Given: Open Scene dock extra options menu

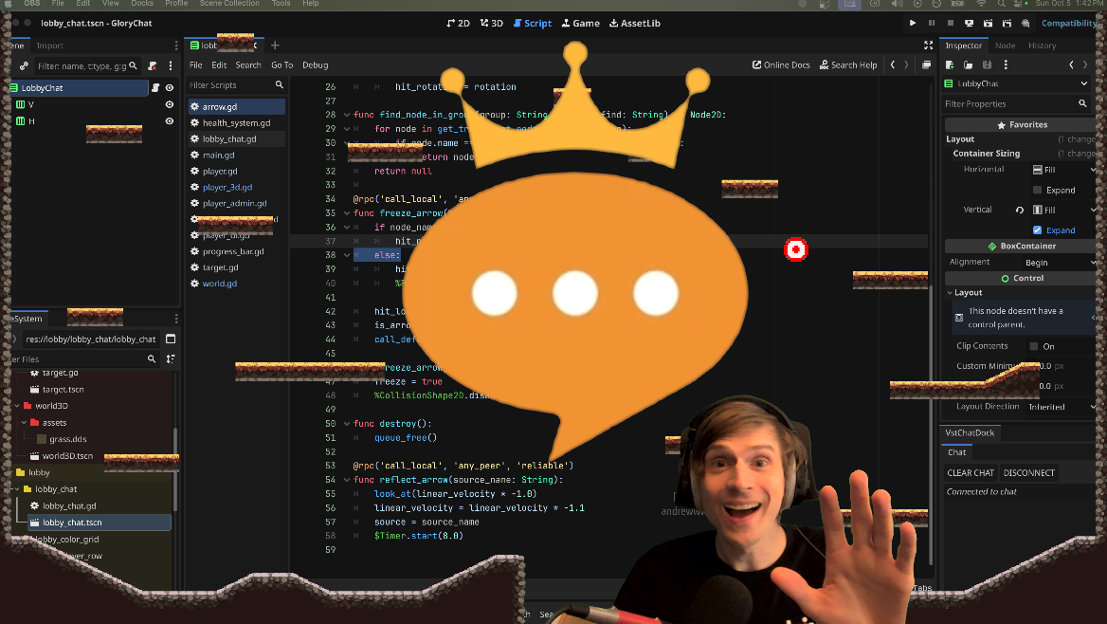Looking at the screenshot, I should pyautogui.click(x=171, y=65).
